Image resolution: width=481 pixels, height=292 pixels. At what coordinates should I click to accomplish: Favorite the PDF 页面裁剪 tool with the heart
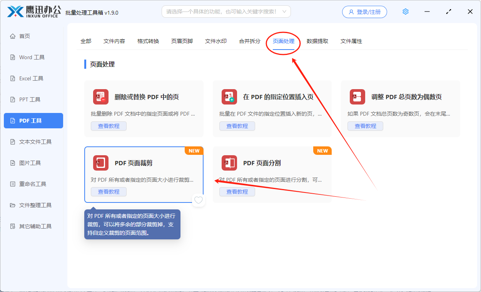[x=199, y=200]
